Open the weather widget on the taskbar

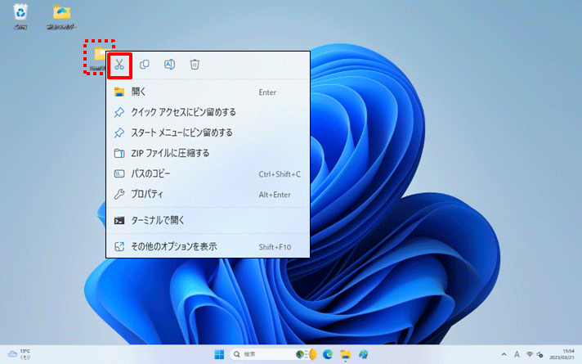click(20, 354)
